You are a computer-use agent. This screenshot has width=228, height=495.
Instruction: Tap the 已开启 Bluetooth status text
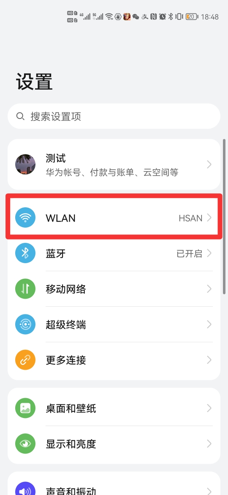189,253
